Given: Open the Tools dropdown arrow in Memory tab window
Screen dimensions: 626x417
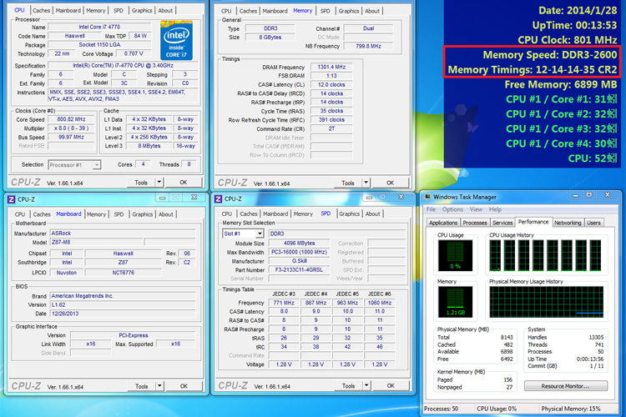Looking at the screenshot, I should click(366, 183).
